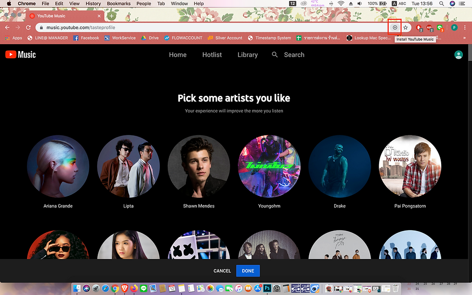Go back with the browser back arrow
472x295 pixels.
click(7, 27)
